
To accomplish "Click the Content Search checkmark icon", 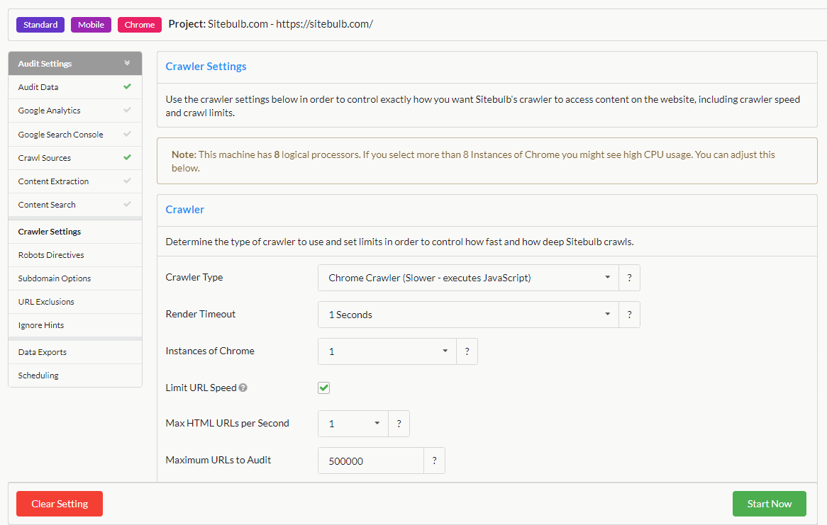I will point(127,204).
